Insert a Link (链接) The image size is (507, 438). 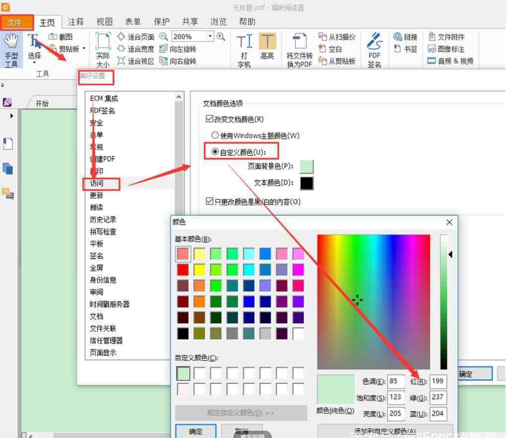click(x=406, y=37)
